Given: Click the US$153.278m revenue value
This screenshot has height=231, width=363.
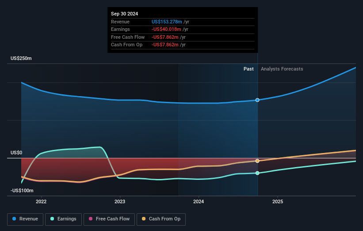Looking at the screenshot, I should tap(167, 22).
